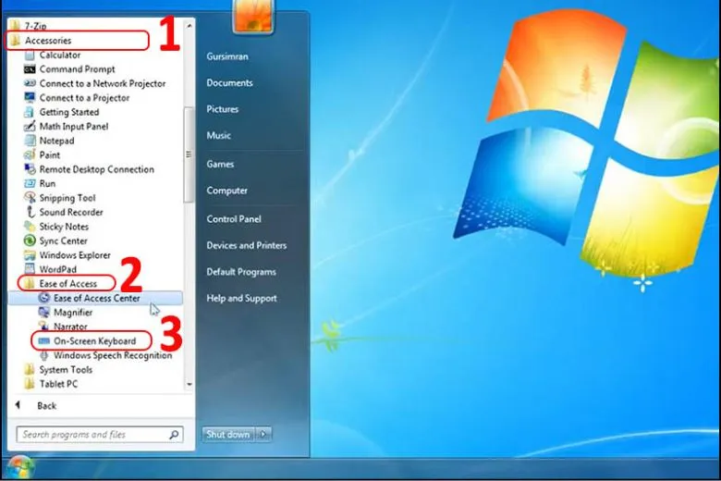
Task: Click the Windows Explorer icon
Action: pos(30,255)
